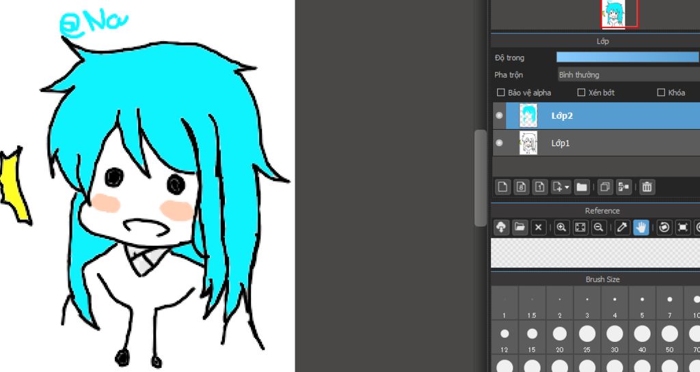Choose brush size 5
700x372 pixels.
click(642, 303)
